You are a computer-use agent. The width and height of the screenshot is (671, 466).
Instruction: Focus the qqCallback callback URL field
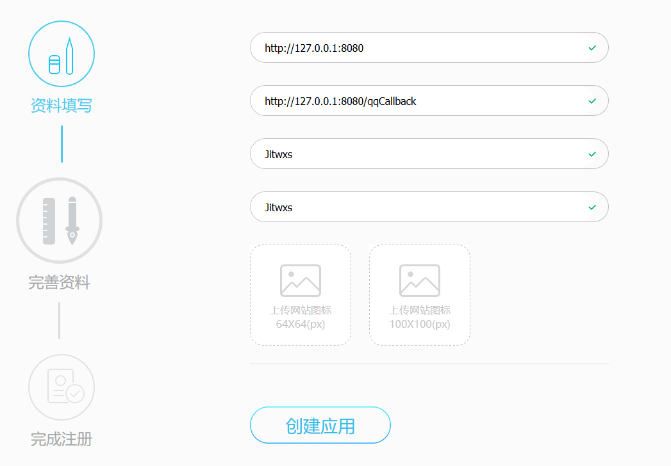point(429,100)
